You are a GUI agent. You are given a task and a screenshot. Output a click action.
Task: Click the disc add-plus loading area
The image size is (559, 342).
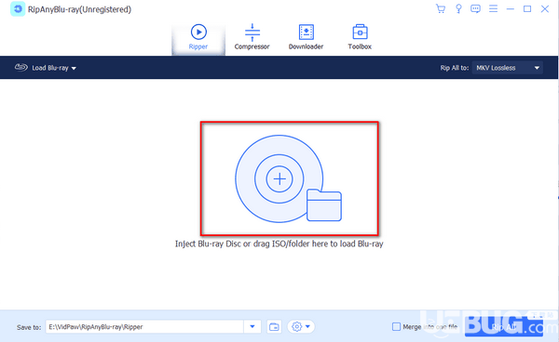tap(289, 178)
